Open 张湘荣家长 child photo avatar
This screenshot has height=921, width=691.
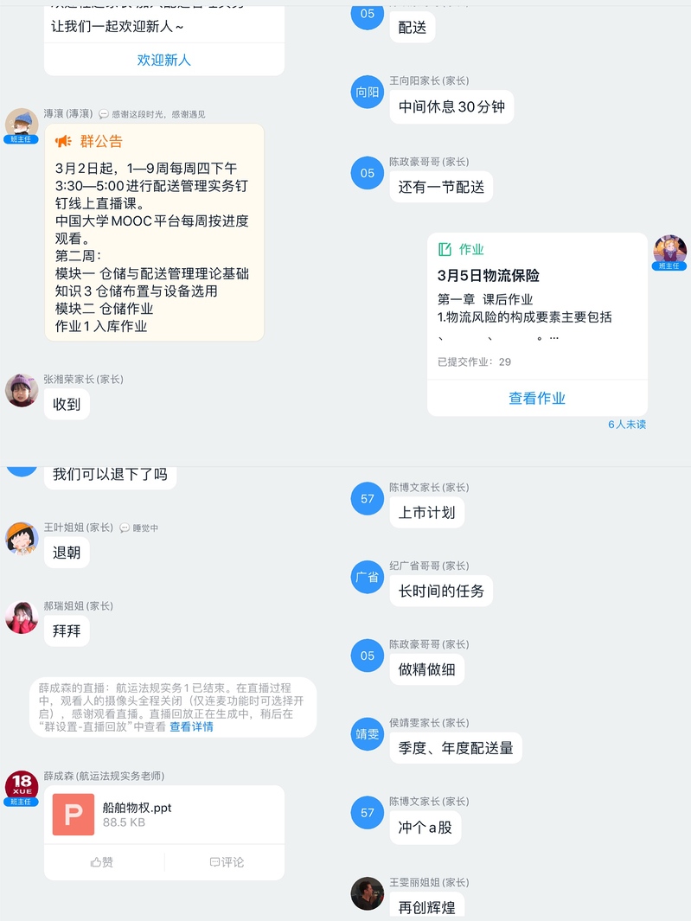(22, 390)
